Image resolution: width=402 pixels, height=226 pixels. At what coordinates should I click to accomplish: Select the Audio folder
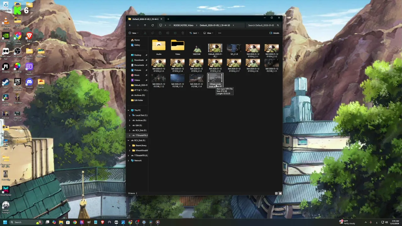click(x=159, y=47)
